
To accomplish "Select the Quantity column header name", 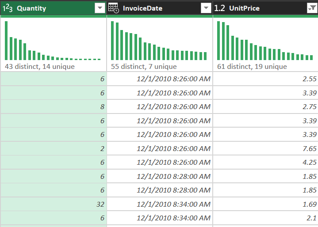I will pos(31,8).
